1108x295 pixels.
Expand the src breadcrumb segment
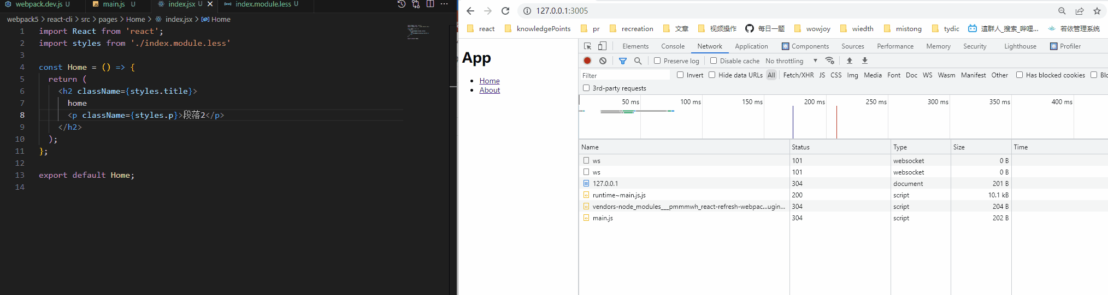tap(85, 19)
